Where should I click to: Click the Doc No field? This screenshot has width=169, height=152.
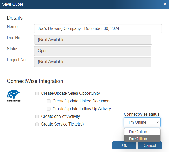tap(93, 40)
